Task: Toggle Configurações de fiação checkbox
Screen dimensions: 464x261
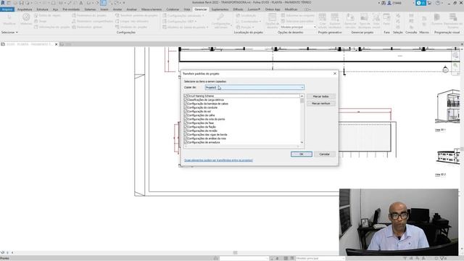Action: click(186, 127)
